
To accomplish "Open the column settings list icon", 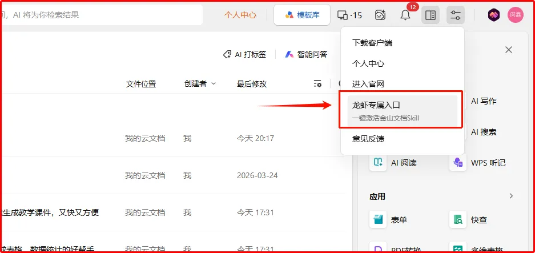I will [x=317, y=83].
